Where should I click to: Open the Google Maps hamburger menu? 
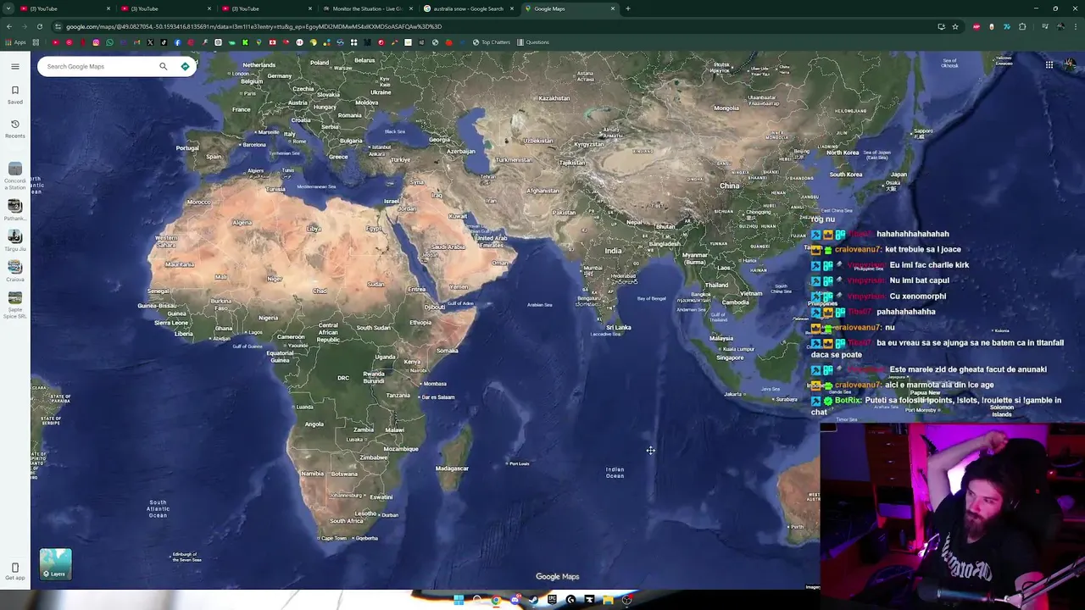pos(15,66)
